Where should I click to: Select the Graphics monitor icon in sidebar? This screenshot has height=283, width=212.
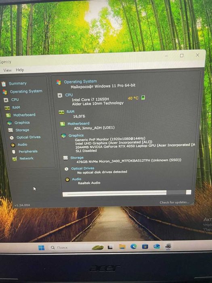[10, 123]
